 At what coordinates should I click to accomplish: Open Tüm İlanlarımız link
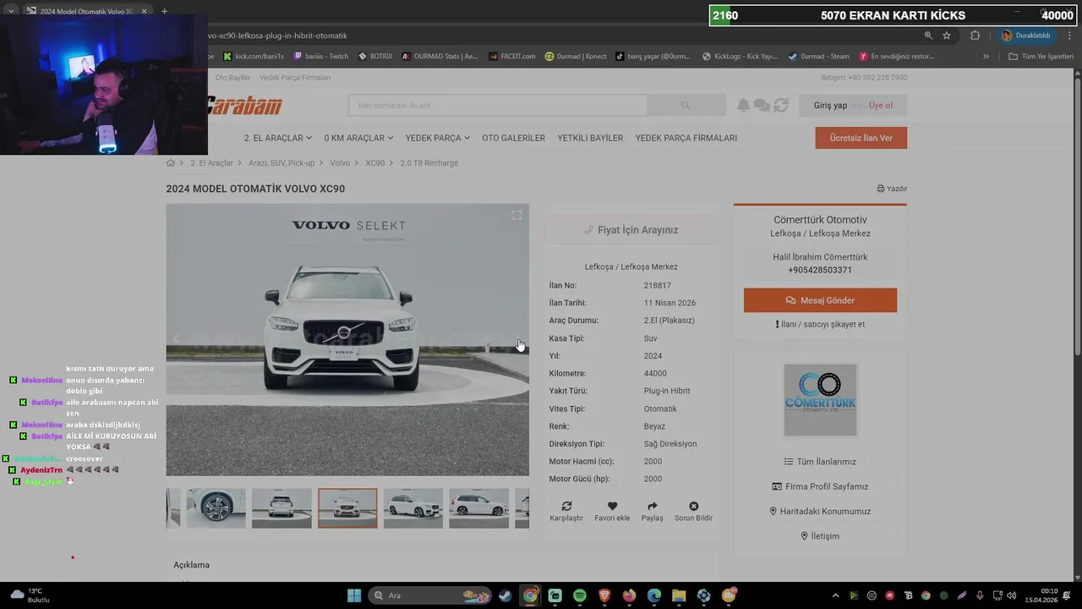point(820,462)
